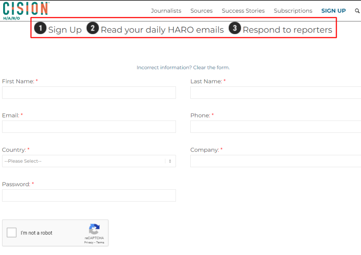Image resolution: width=361 pixels, height=255 pixels.
Task: Open the Journalists menu
Action: tap(166, 11)
